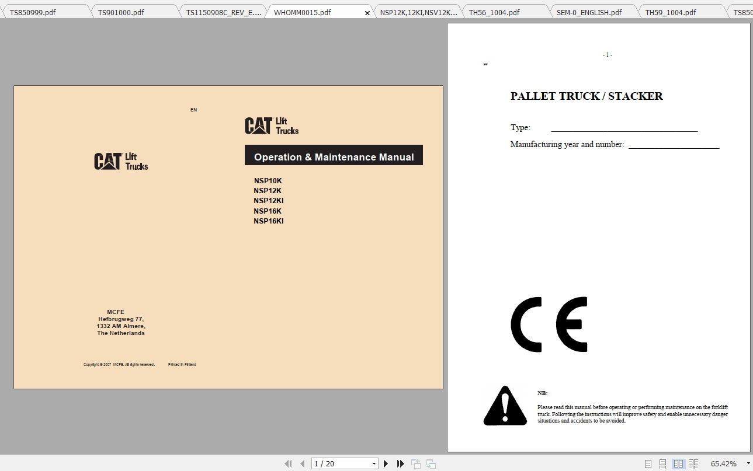Open the zoom level dropdown arrow
Screen dimensions: 753x471
click(x=748, y=463)
